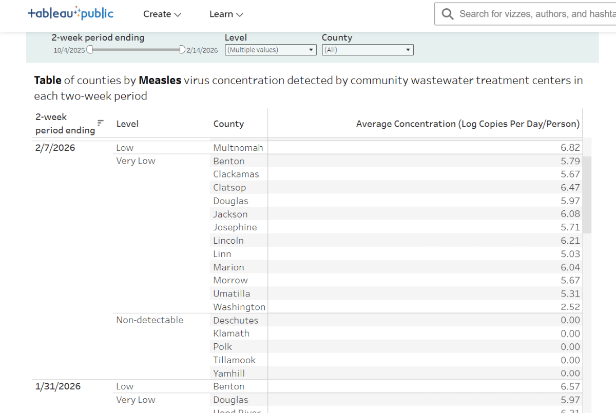
Task: Click the search magnifier icon
Action: tap(447, 14)
